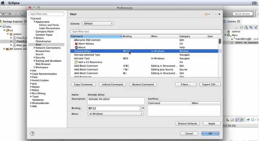Select the Activate Task command row
259x141 pixels.
(144, 59)
